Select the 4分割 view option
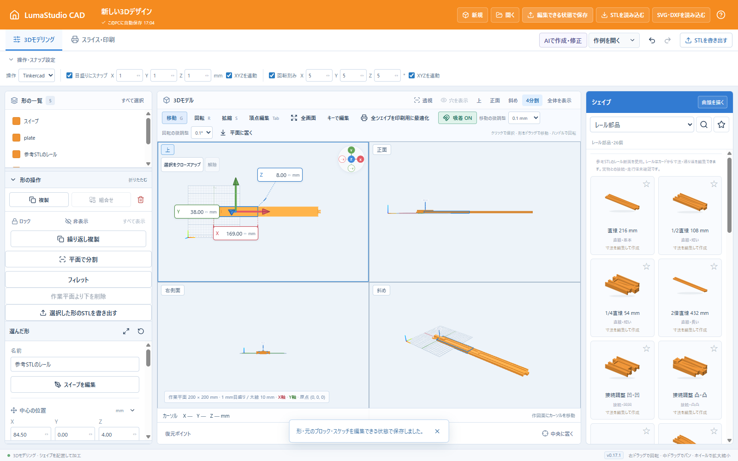 [532, 100]
